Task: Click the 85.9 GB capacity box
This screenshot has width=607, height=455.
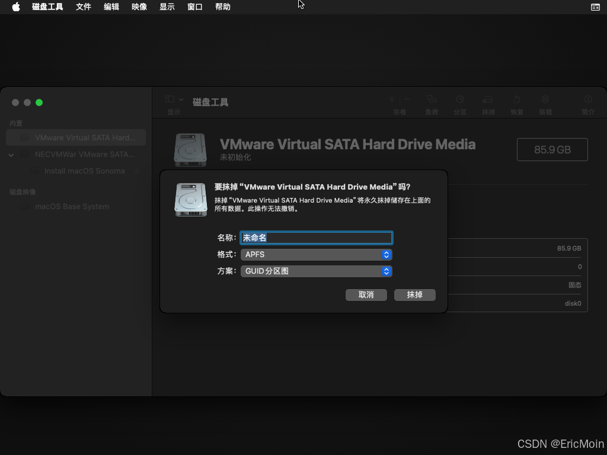Action: coord(552,150)
